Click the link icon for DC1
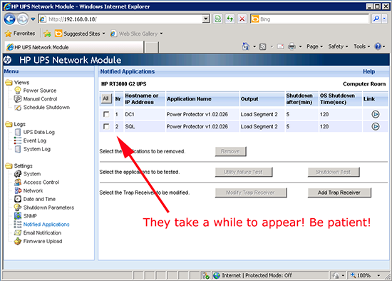 point(375,114)
